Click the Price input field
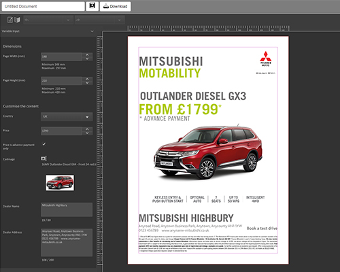The height and width of the screenshot is (272, 340). tap(61, 131)
